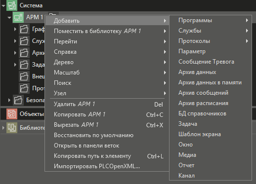256x184 pixels.
Task: Open the Дерево submenu
Action: click(107, 62)
